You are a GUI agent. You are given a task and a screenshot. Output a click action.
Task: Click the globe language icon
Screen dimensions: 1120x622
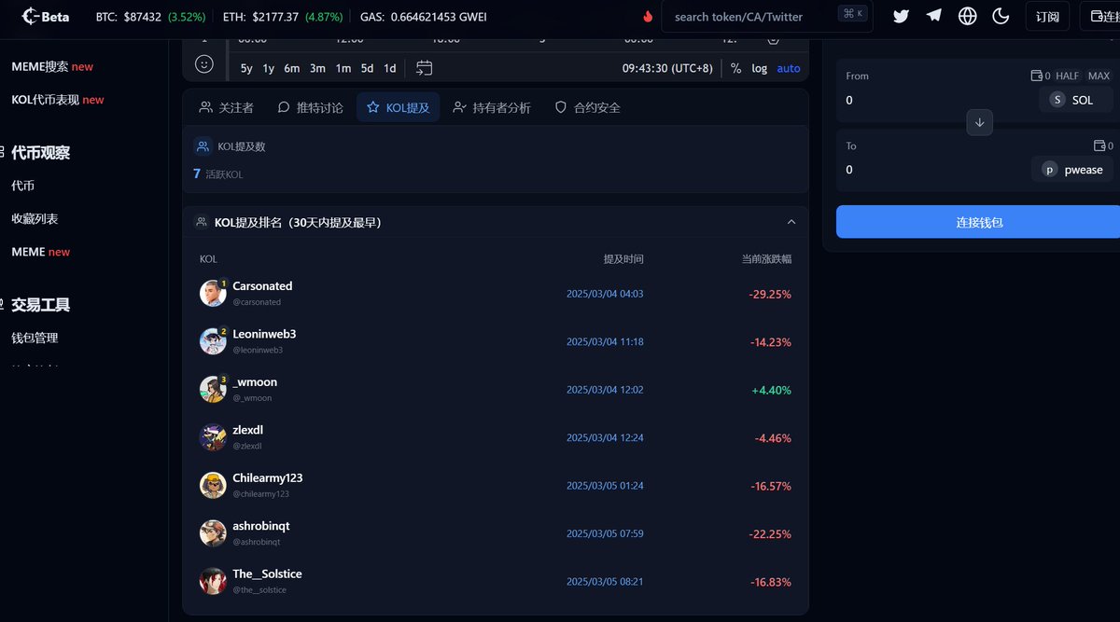point(968,16)
